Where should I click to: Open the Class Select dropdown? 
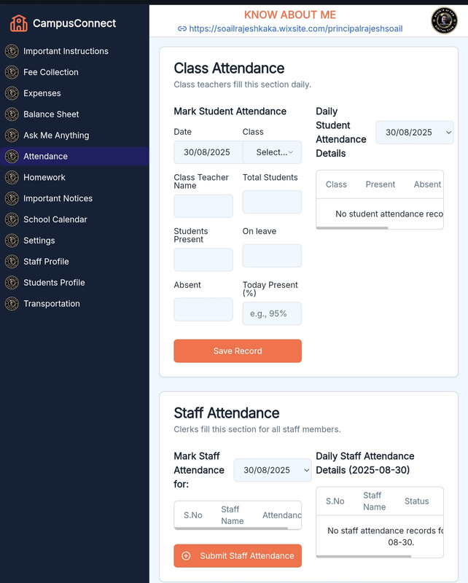(x=272, y=152)
